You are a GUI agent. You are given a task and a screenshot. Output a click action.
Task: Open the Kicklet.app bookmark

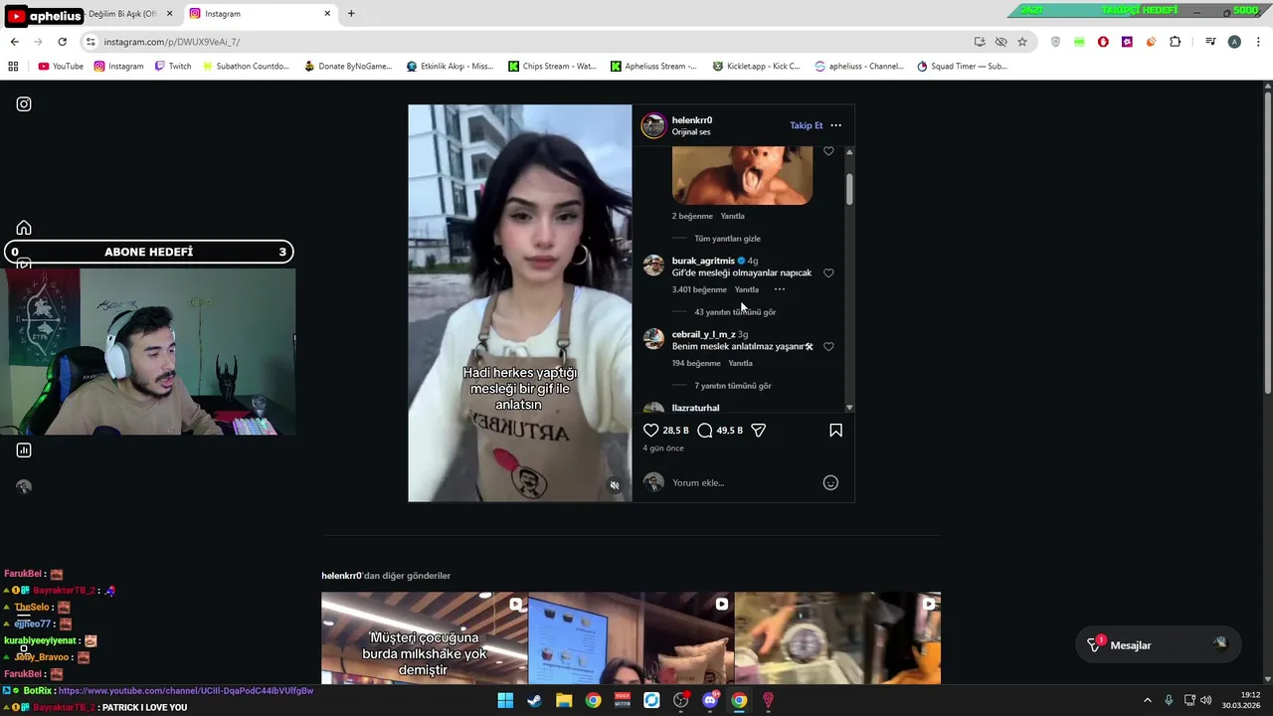tap(757, 67)
